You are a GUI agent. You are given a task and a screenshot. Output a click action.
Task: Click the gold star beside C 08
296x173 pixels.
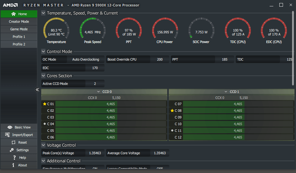(x=172, y=111)
